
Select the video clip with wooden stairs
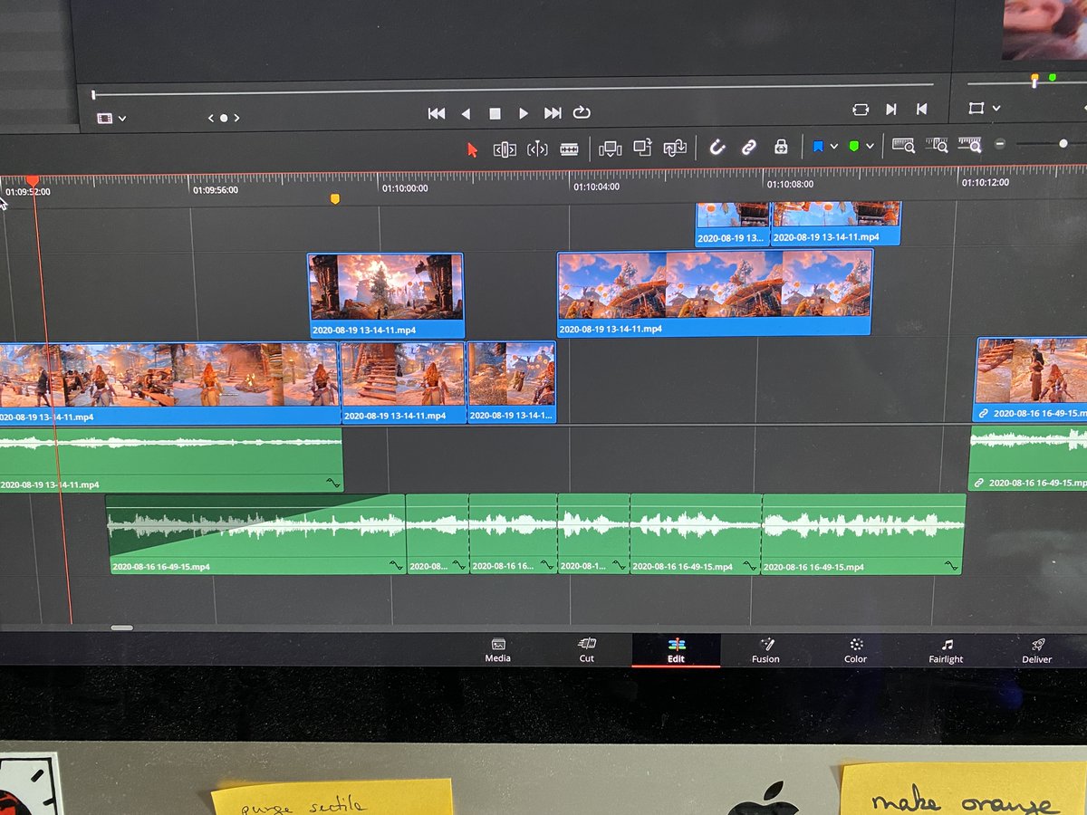pos(402,382)
